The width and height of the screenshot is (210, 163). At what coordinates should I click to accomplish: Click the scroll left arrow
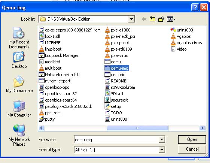tap(42, 128)
